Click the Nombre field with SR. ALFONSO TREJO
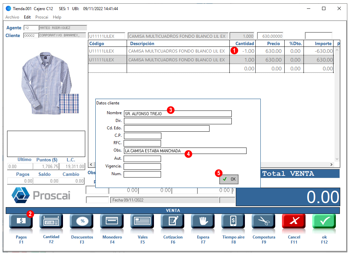 pos(178,114)
